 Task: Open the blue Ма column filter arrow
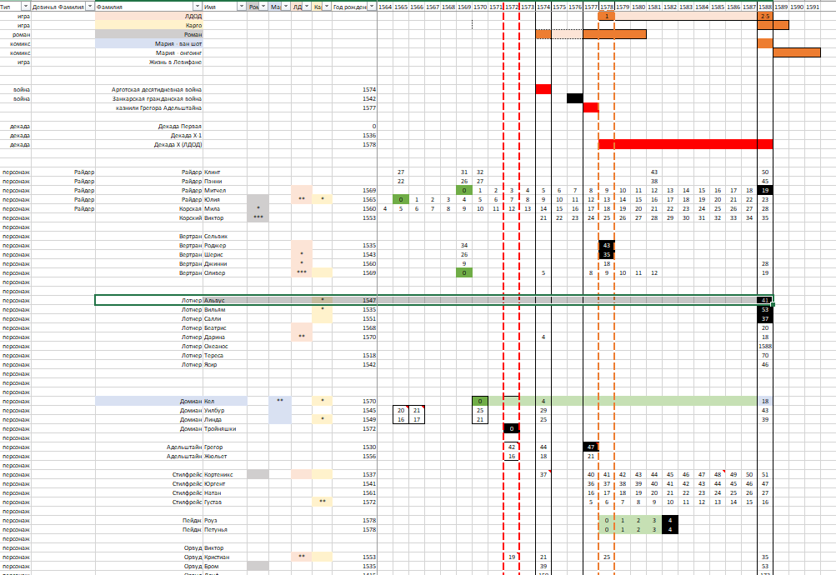click(286, 7)
